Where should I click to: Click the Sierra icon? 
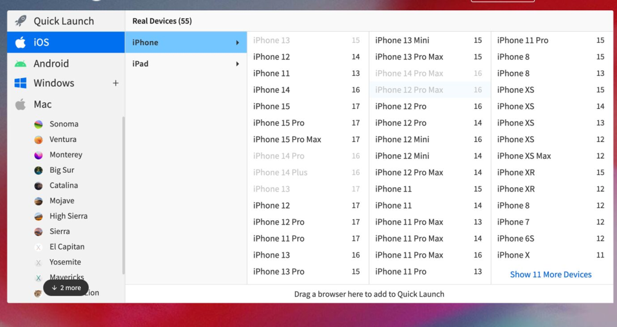pos(38,232)
